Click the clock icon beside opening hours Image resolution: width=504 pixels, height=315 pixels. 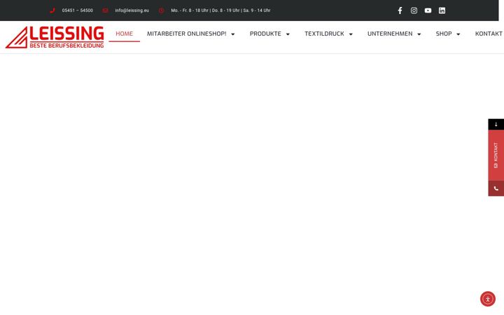(162, 10)
